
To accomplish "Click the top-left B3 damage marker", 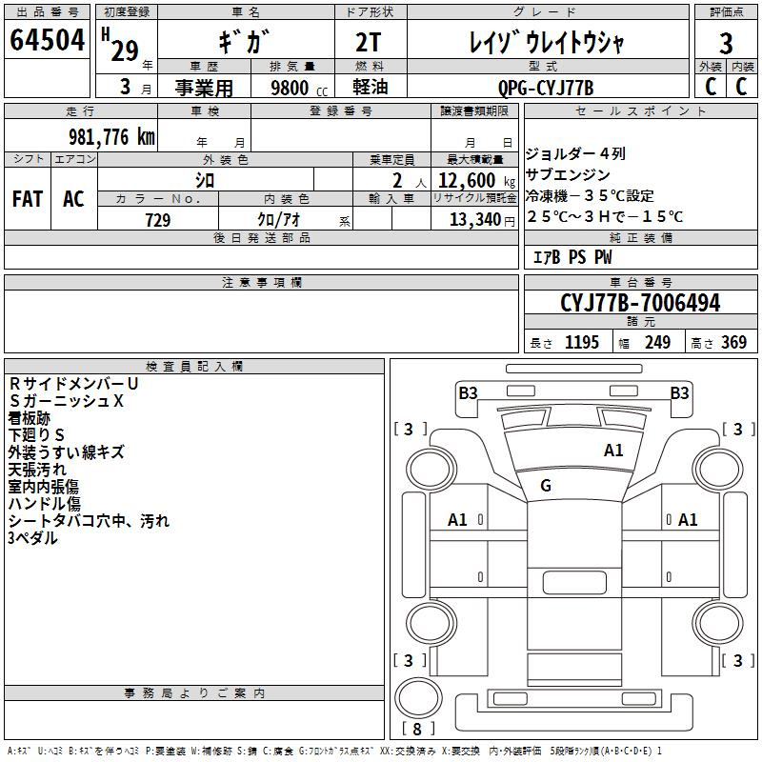I will click(x=468, y=393).
